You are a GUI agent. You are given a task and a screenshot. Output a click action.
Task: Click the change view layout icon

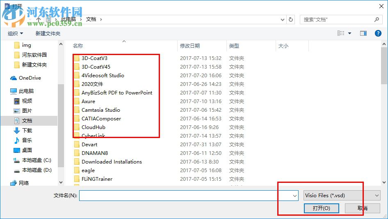point(341,33)
